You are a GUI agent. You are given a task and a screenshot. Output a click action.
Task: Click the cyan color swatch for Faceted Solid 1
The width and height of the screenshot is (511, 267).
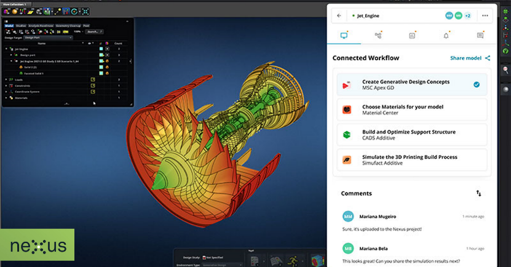point(101,73)
